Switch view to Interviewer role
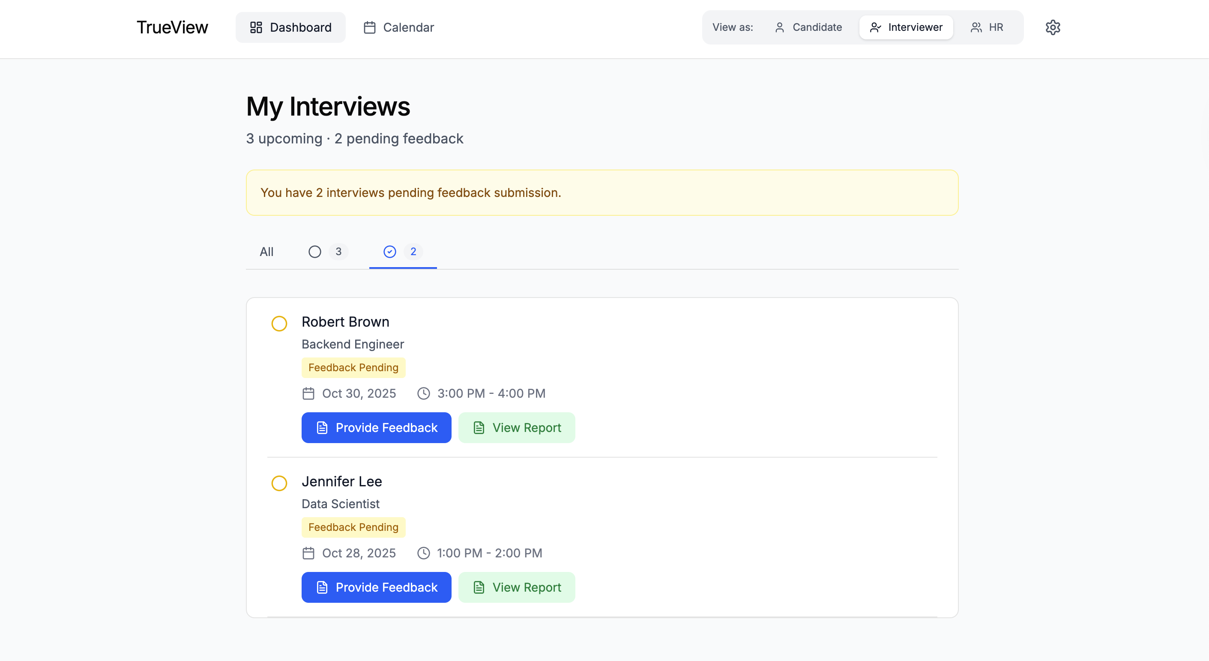The image size is (1209, 661). point(905,27)
